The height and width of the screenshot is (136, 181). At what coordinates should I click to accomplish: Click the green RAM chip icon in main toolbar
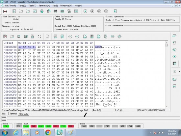pyautogui.click(x=62, y=11)
